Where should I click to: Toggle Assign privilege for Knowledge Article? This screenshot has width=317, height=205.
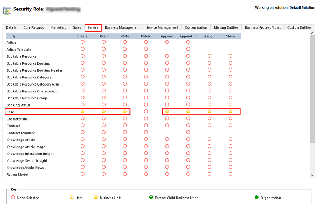(209, 139)
